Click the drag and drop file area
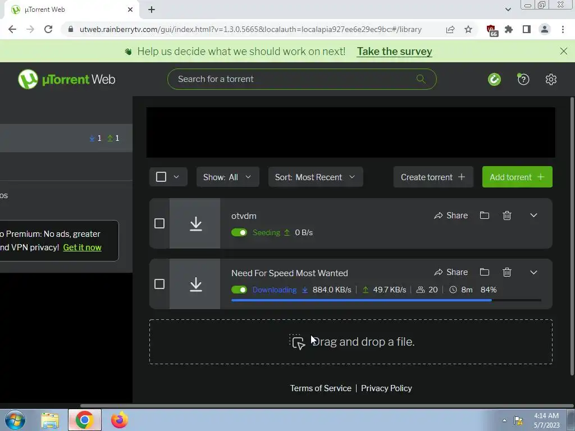 click(x=350, y=342)
